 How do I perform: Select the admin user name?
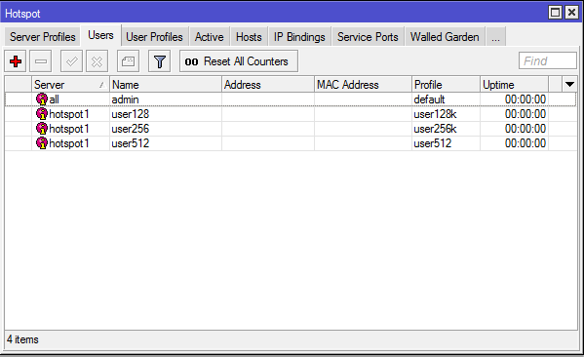[125, 99]
